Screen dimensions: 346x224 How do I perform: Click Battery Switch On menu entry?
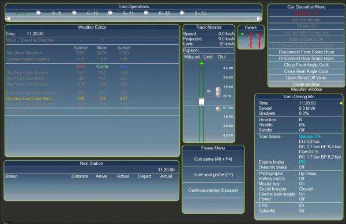pos(306,39)
